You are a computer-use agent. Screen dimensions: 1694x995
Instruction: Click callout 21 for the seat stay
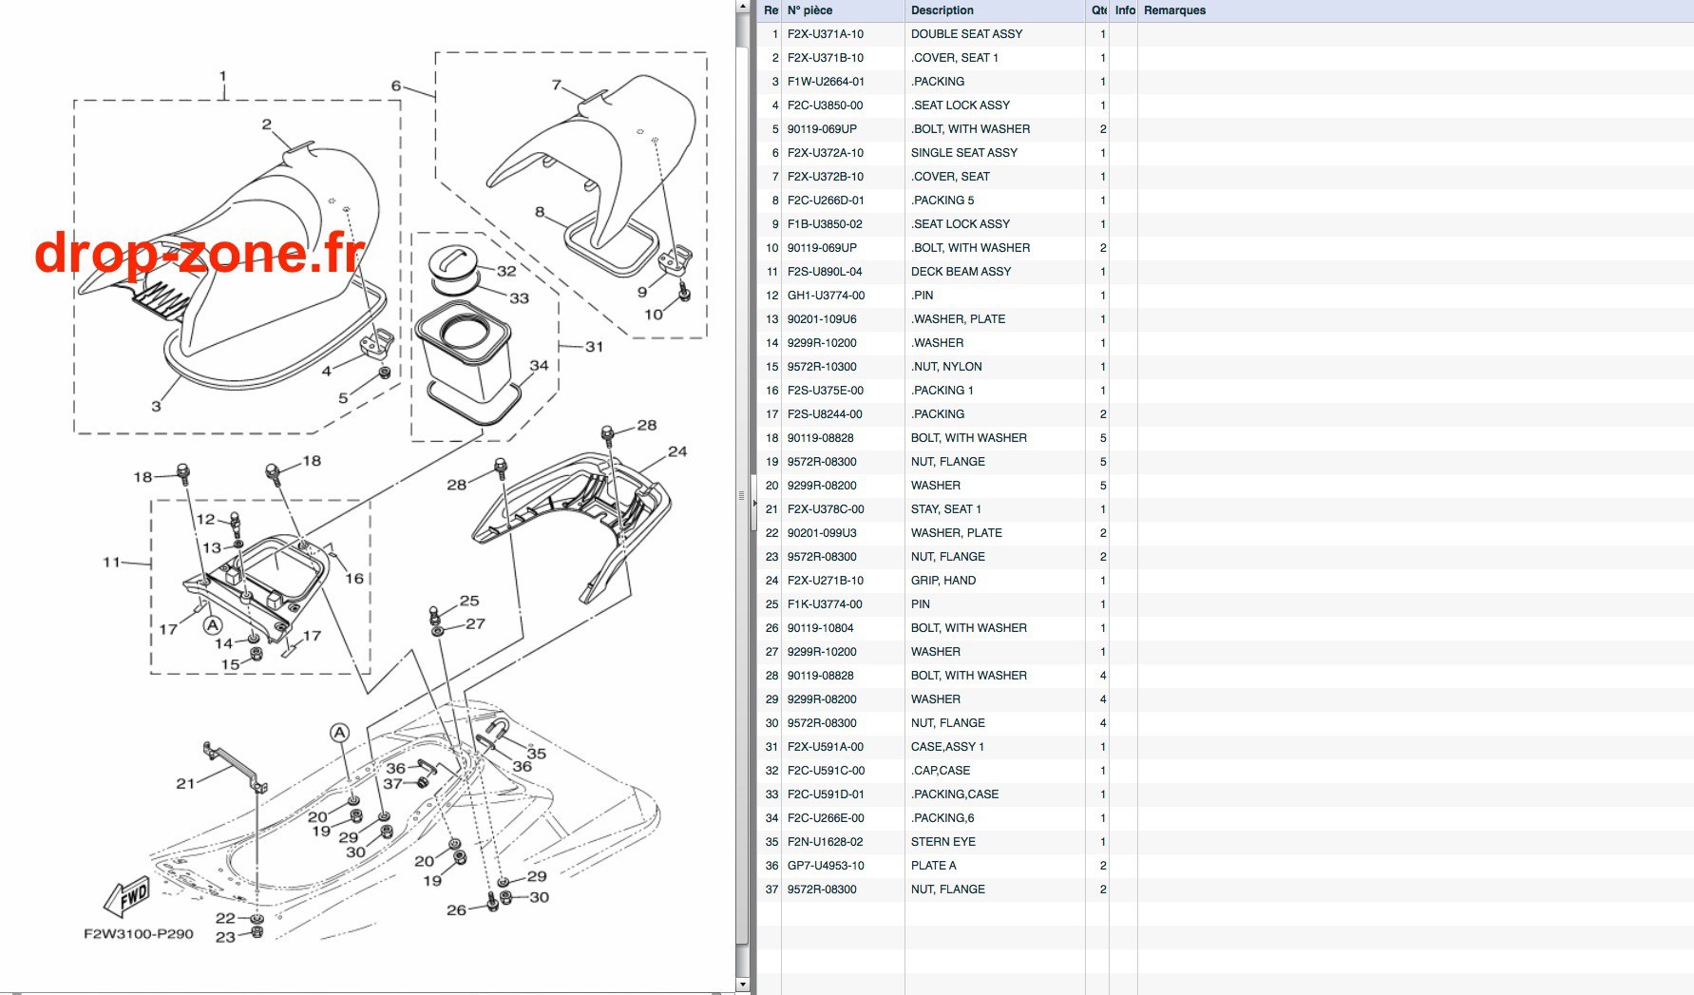pos(185,783)
